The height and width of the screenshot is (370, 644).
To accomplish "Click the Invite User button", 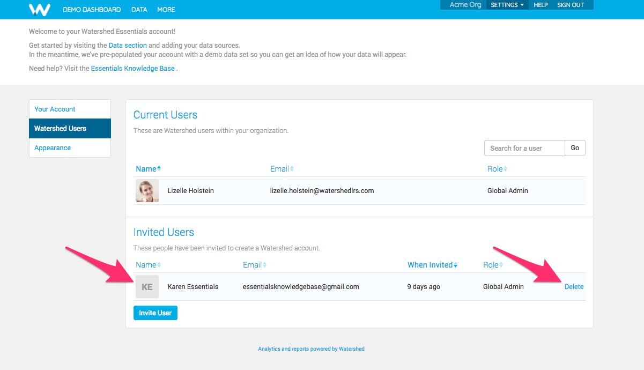I will pyautogui.click(x=156, y=313).
